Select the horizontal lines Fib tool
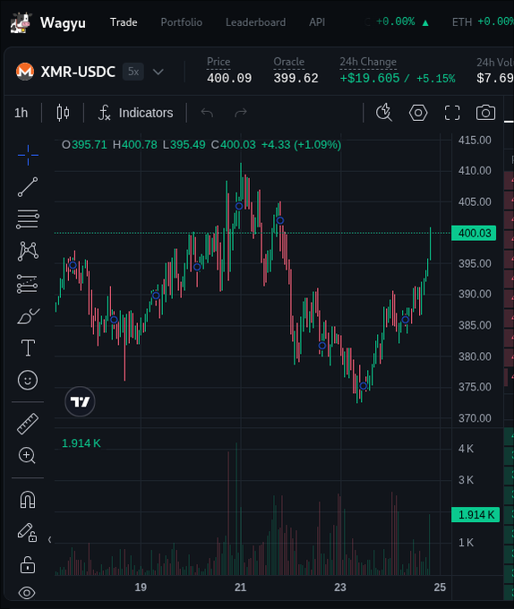 click(28, 219)
